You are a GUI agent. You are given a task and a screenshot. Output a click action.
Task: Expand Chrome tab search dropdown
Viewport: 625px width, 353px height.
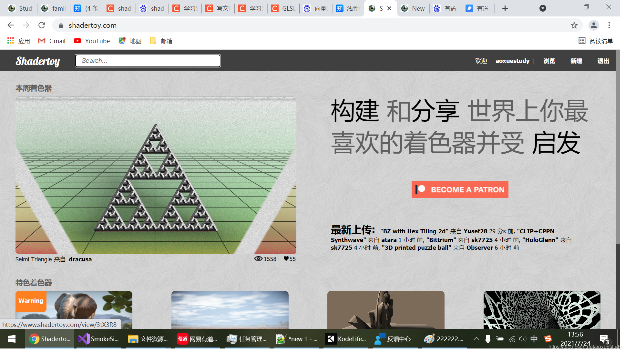tap(543, 8)
